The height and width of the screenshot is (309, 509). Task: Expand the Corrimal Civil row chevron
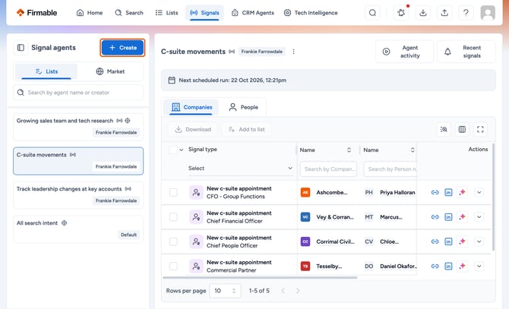[479, 241]
